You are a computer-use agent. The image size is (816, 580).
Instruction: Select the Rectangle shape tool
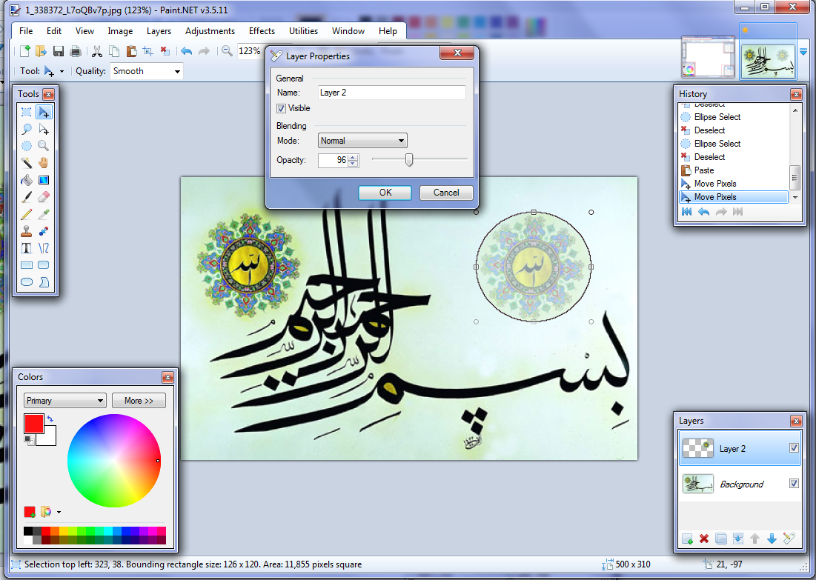27,264
